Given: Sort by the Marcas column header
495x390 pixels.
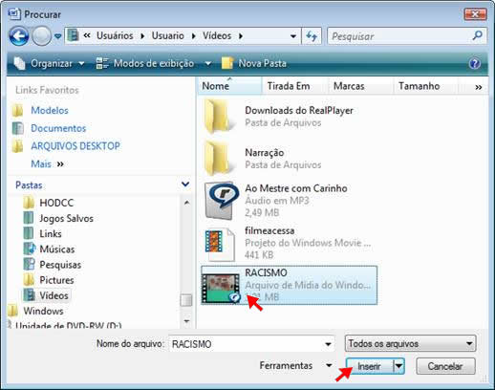Looking at the screenshot, I should [360, 86].
